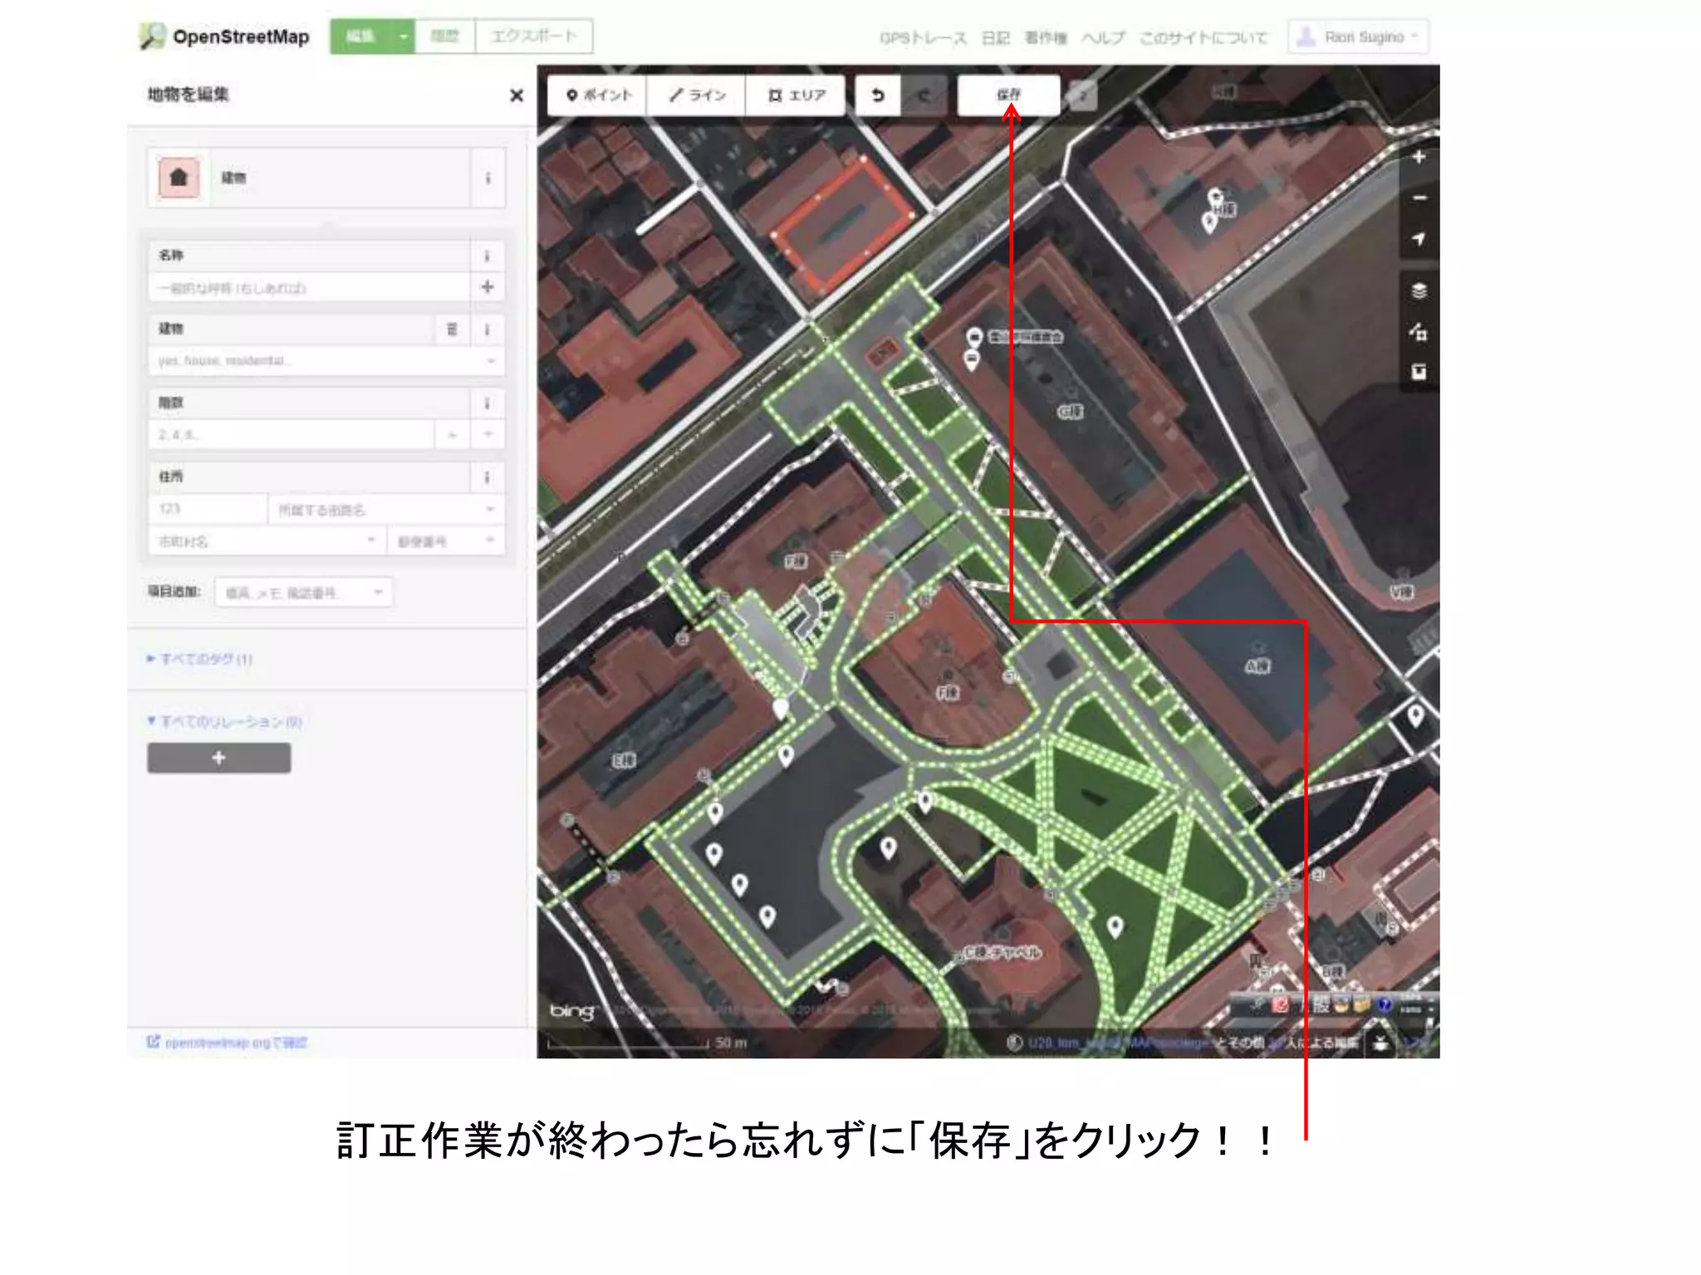Open the edit button dropdown arrow

[403, 37]
